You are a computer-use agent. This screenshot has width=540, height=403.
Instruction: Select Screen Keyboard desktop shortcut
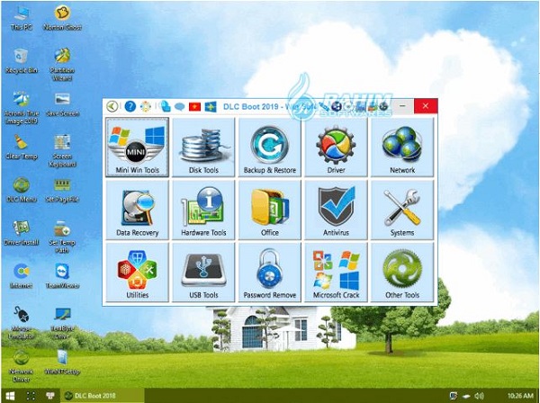point(62,151)
